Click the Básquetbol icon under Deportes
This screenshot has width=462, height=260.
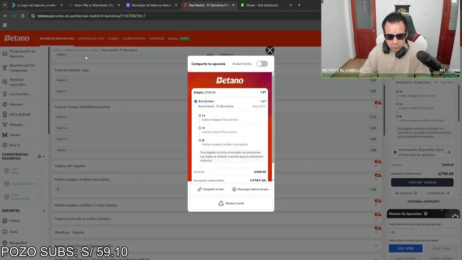click(x=5, y=243)
